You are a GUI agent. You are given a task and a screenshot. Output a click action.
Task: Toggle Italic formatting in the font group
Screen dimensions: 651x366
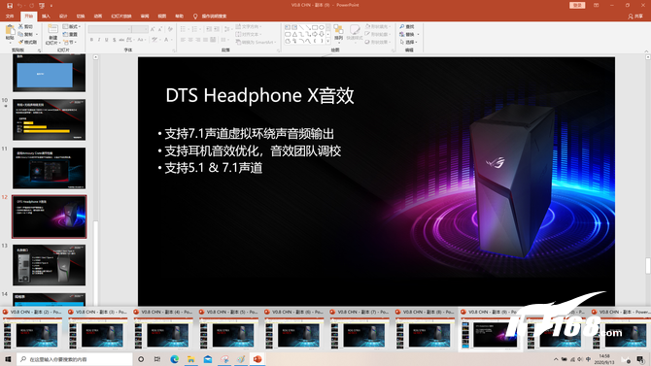point(99,40)
